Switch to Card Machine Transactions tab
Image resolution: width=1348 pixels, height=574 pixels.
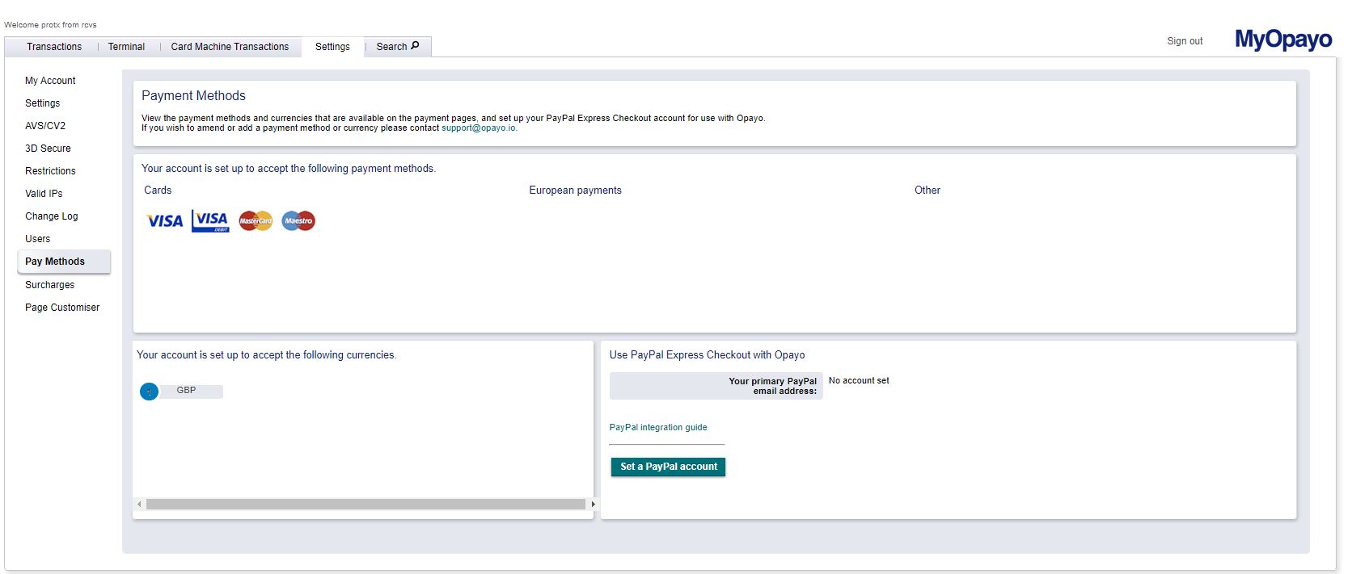tap(230, 47)
